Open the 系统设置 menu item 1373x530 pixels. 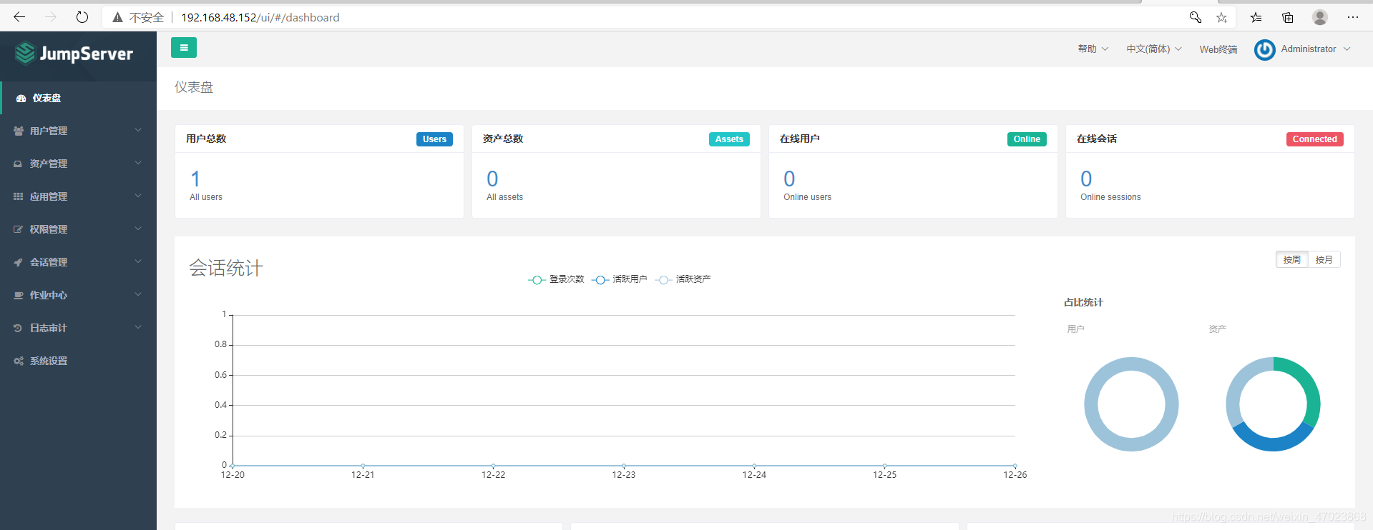pos(79,361)
